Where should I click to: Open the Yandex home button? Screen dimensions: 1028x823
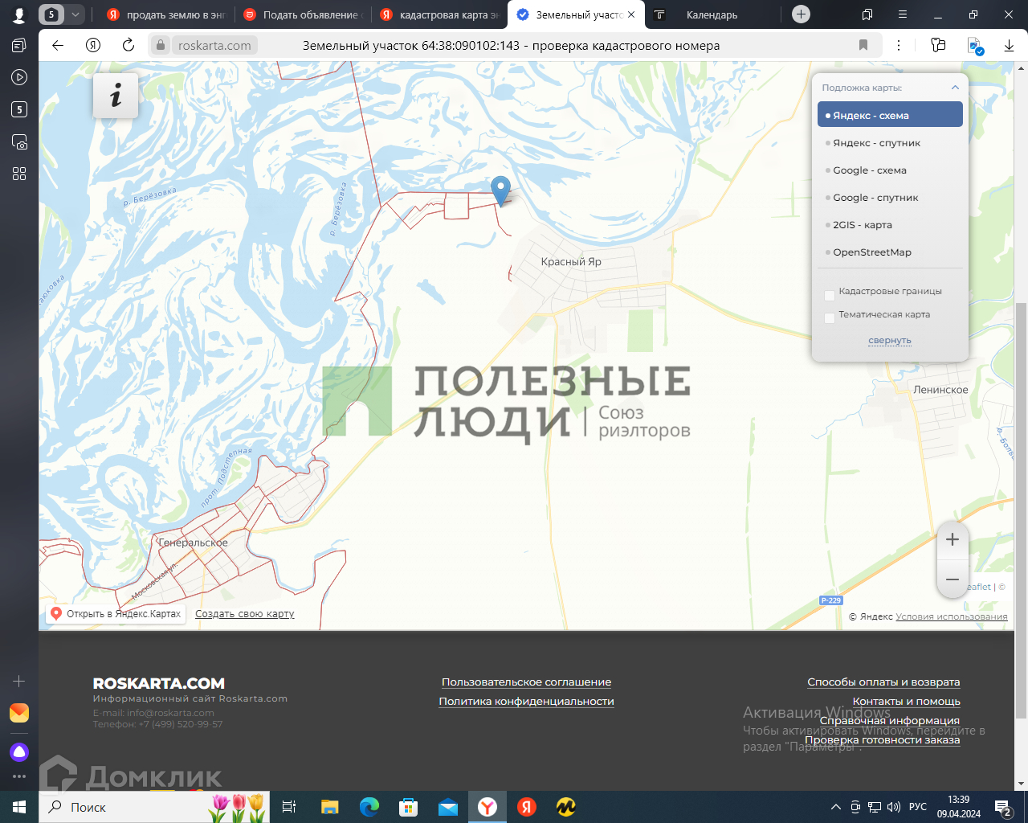93,45
